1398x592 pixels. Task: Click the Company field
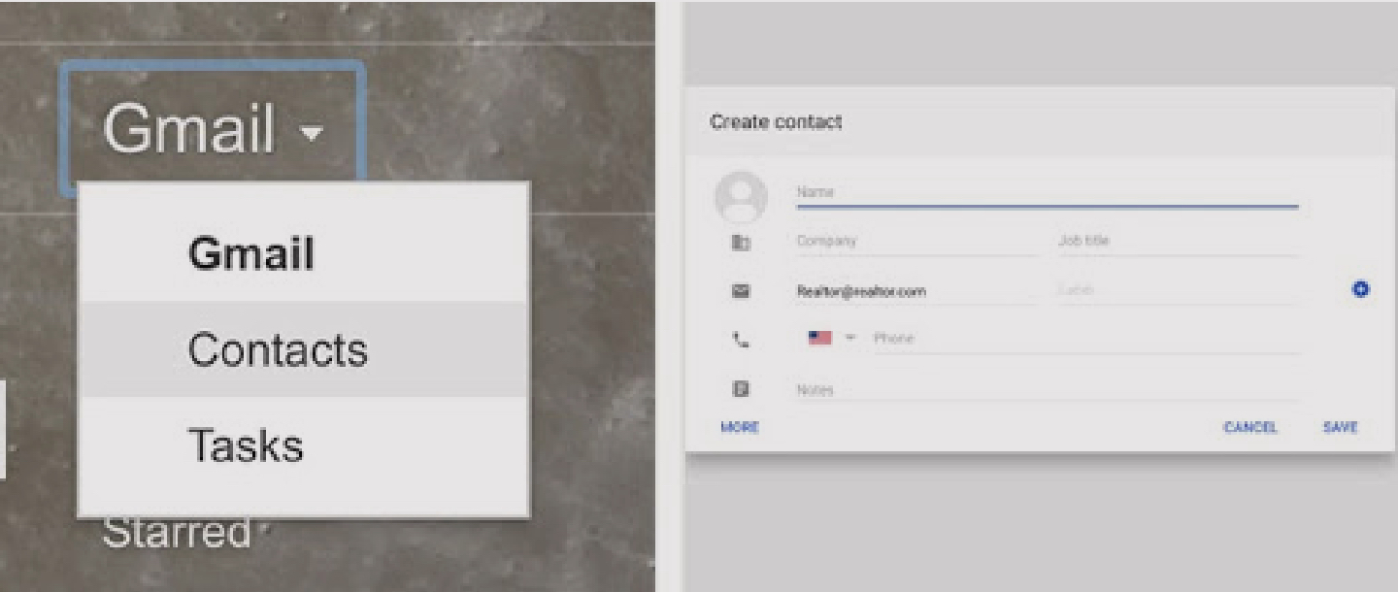[915, 241]
